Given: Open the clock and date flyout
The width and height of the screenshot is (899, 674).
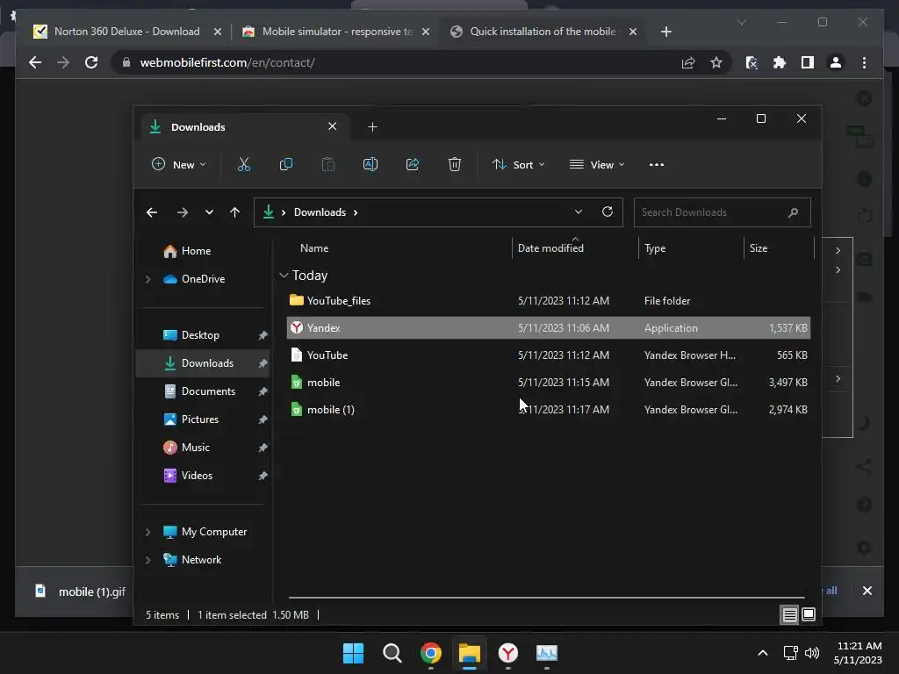Looking at the screenshot, I should (858, 653).
